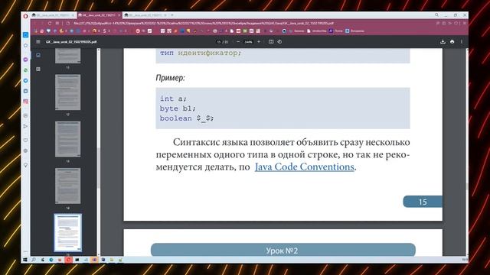Screen dimensions: 490x275
Task: Open a new tab with plus button
Action: (x=172, y=15)
